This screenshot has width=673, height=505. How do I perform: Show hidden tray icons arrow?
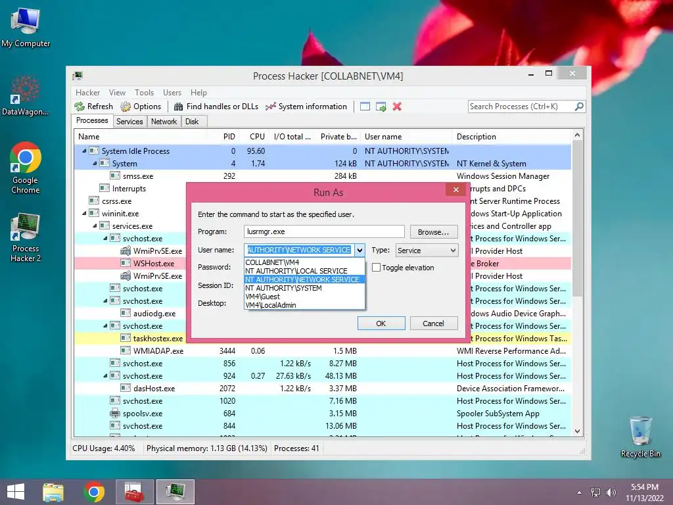tap(580, 493)
